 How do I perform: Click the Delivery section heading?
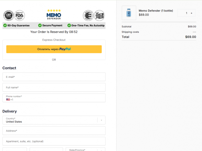9,111
